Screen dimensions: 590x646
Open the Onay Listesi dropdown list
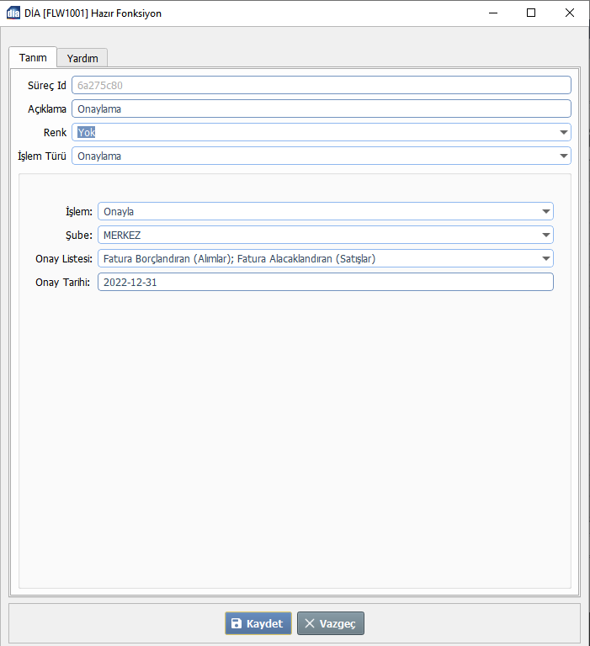545,259
